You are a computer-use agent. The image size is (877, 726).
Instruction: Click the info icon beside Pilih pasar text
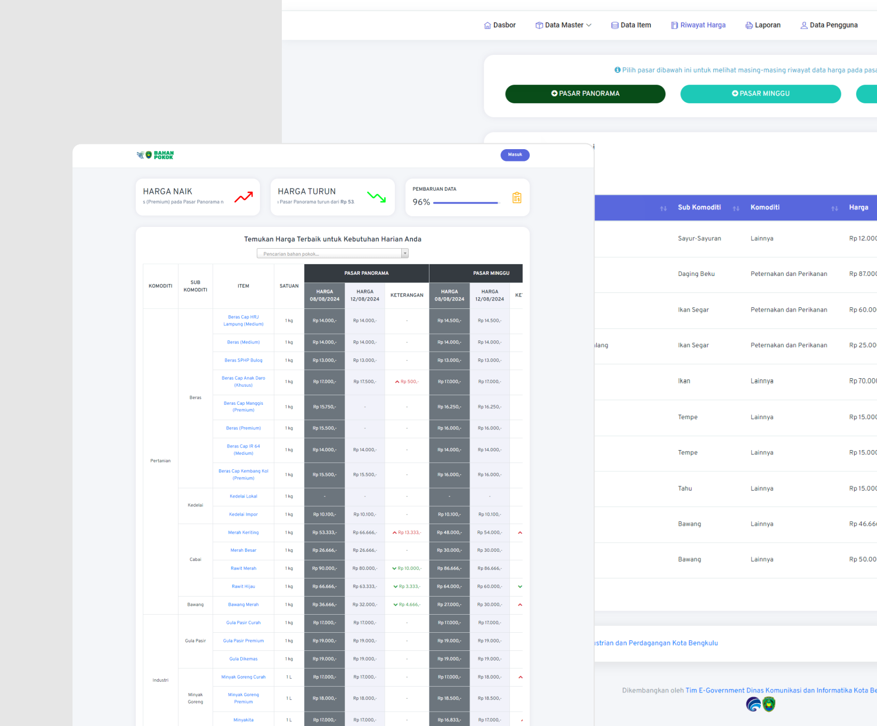(618, 70)
